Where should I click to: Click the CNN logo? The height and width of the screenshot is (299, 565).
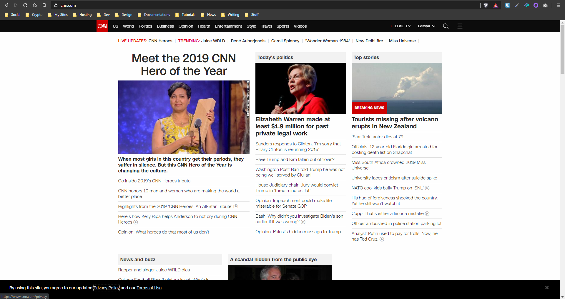tap(102, 26)
